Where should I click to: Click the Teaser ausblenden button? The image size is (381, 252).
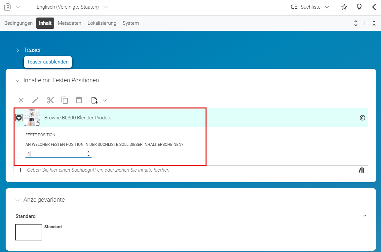click(x=48, y=62)
